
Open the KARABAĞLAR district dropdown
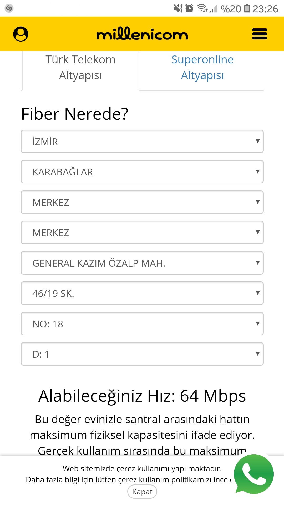point(142,172)
